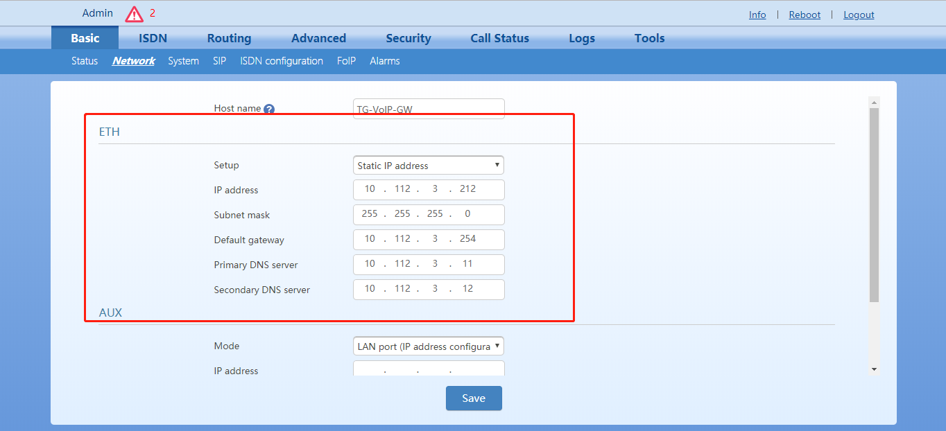Open the Alarms submenu item

384,61
